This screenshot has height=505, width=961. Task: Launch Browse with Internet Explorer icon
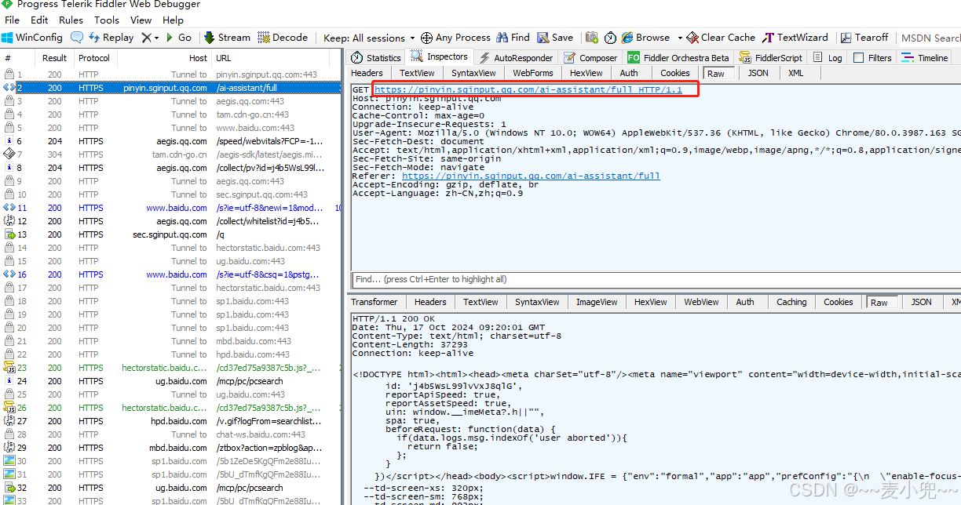click(x=645, y=37)
